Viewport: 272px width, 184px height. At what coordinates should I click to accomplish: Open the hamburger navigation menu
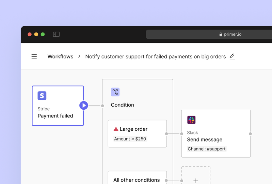click(34, 57)
